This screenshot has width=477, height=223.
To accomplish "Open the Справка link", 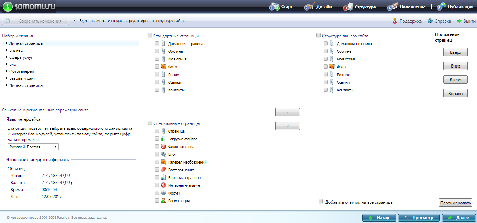I will tap(443, 21).
